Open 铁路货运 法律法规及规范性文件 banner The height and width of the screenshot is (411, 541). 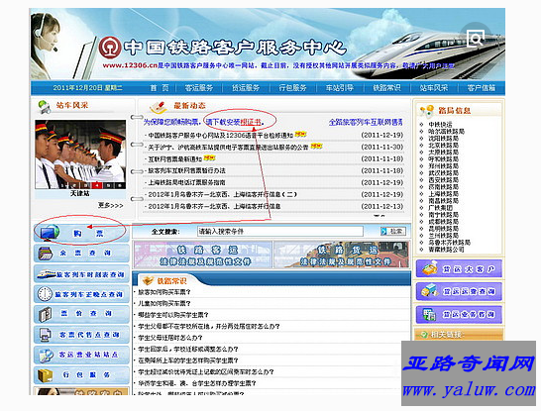pos(342,255)
